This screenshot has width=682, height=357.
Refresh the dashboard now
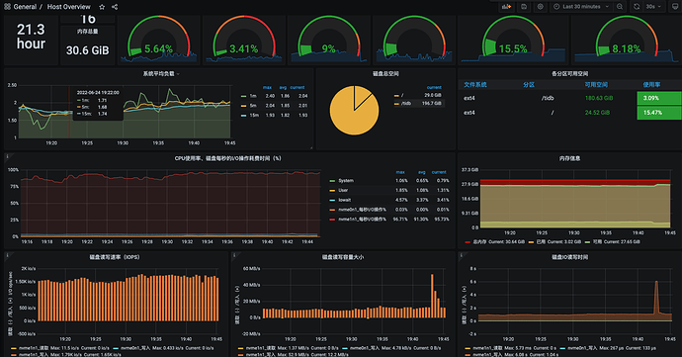[x=637, y=7]
